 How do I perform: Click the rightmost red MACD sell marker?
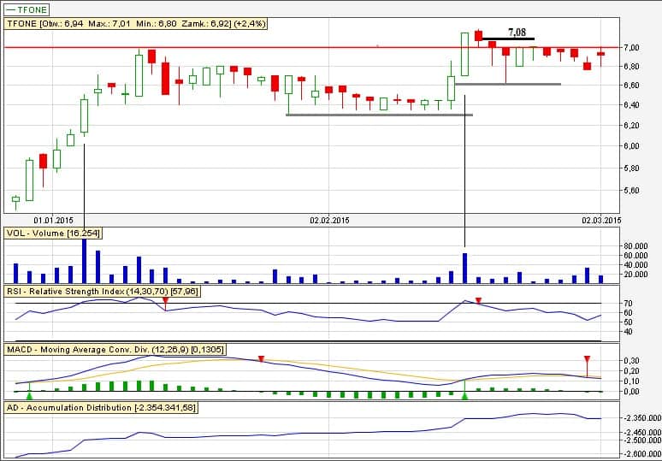(587, 360)
